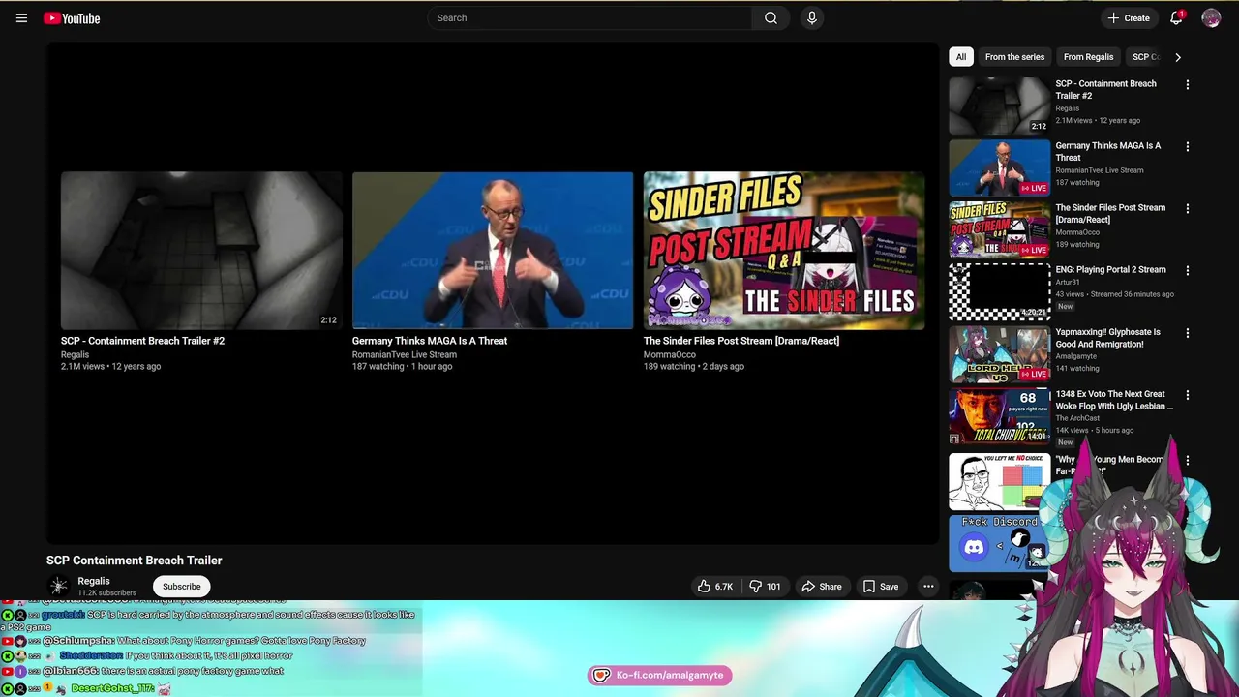Viewport: 1239px width, 697px height.
Task: Select the From Regalis chip
Action: pyautogui.click(x=1088, y=57)
